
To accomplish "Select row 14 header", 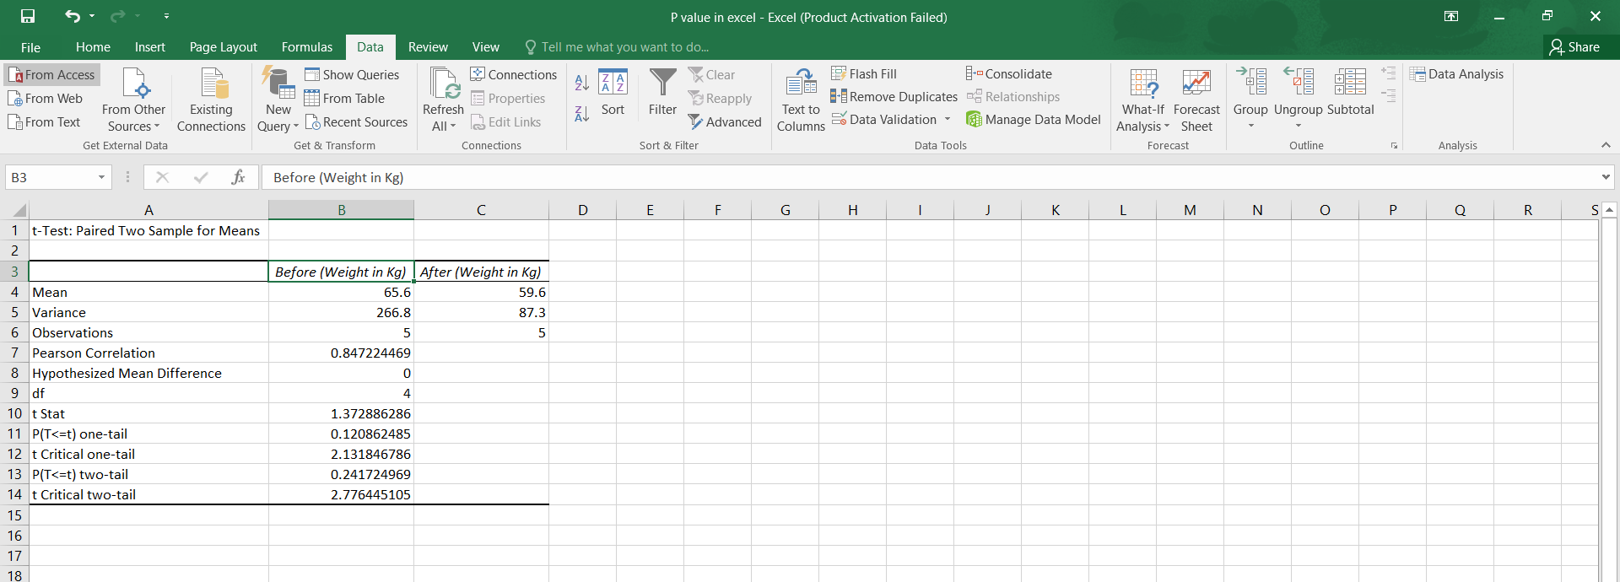I will 14,494.
